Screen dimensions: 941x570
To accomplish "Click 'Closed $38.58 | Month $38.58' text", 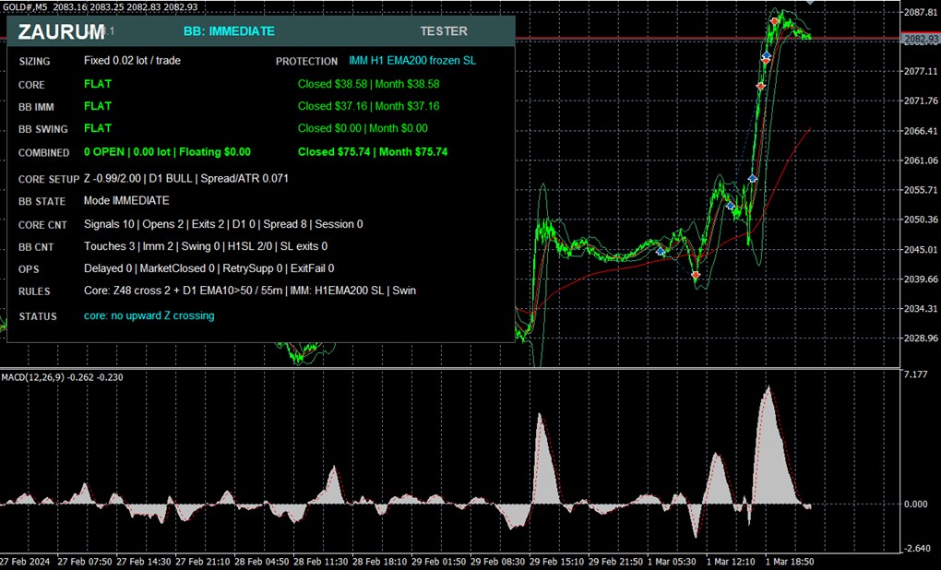I will tap(368, 84).
